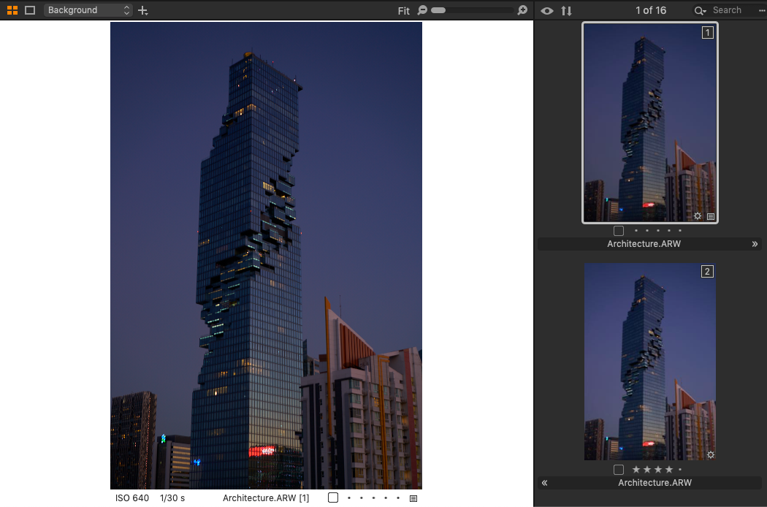
Task: Open the Background layer dropdown
Action: [x=88, y=10]
